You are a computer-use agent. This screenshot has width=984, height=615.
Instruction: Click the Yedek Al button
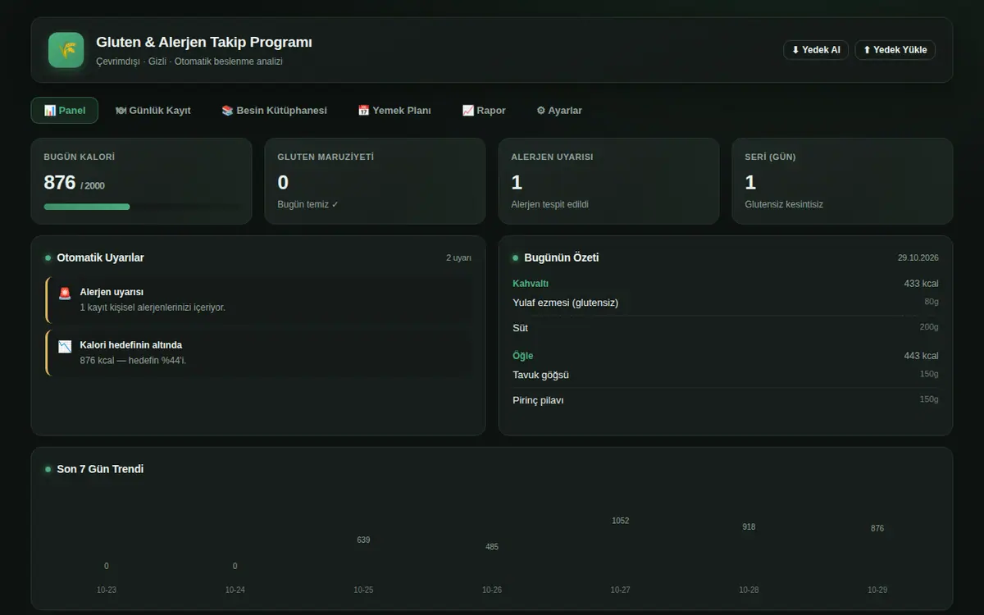pos(816,50)
